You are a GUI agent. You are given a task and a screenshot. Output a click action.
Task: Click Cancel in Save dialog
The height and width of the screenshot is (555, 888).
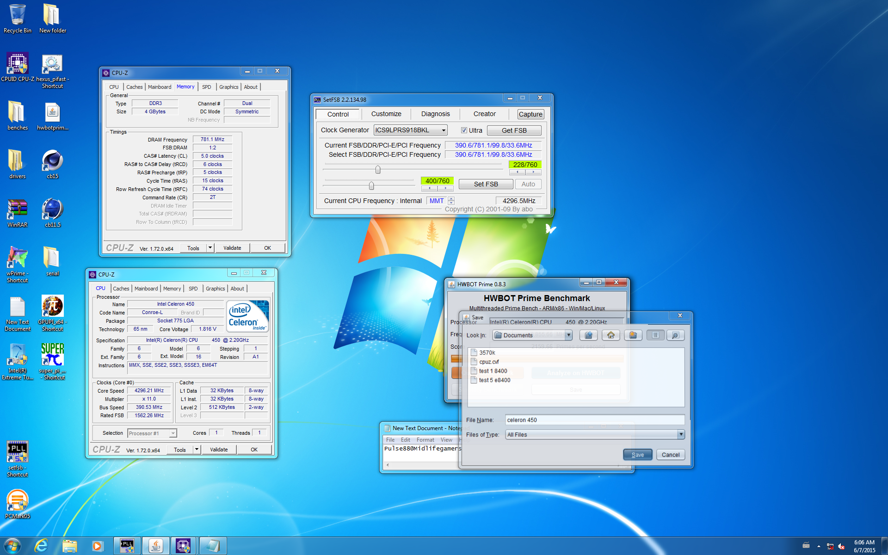click(670, 455)
